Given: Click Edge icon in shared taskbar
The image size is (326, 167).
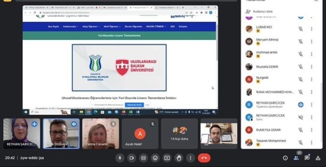Looking at the screenshot, I should 95,112.
